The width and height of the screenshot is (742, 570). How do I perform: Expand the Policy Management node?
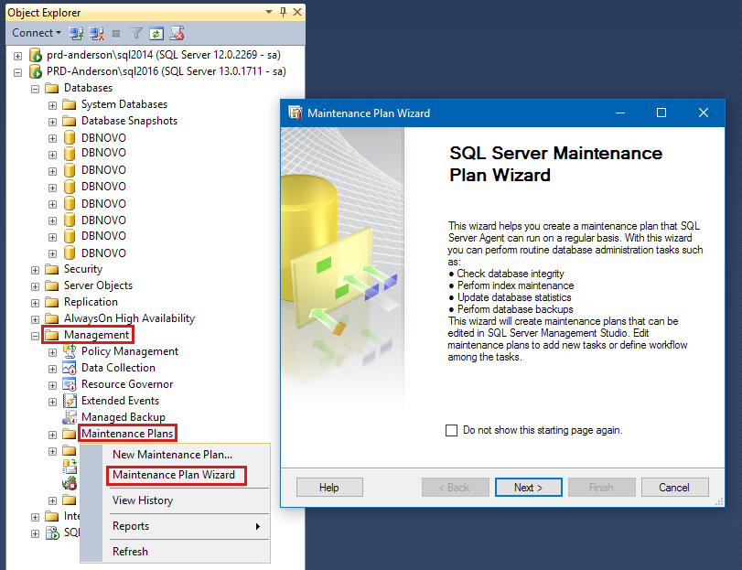(x=52, y=353)
